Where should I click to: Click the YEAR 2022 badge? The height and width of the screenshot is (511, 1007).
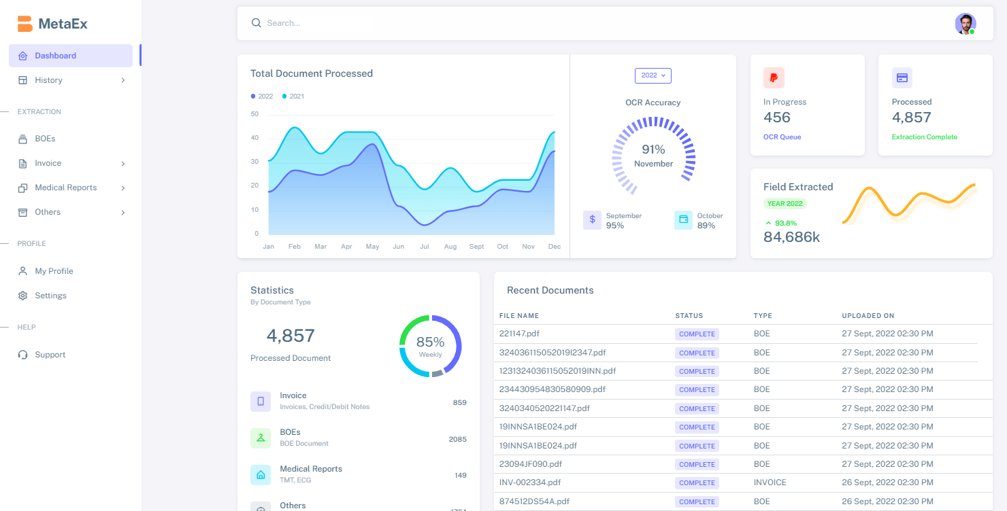[785, 203]
